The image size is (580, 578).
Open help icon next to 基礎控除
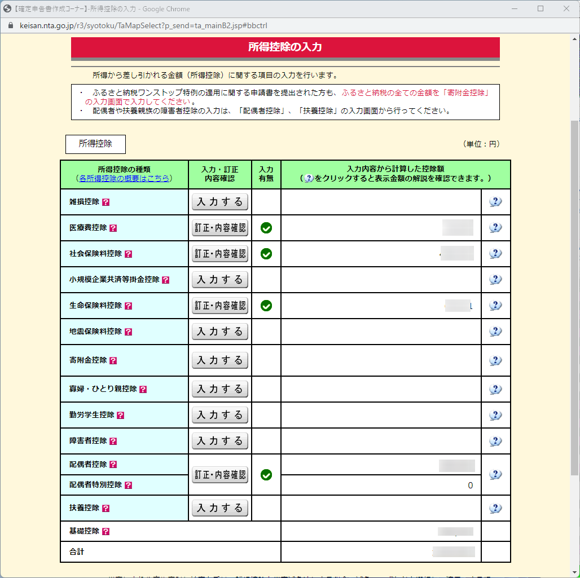(106, 531)
